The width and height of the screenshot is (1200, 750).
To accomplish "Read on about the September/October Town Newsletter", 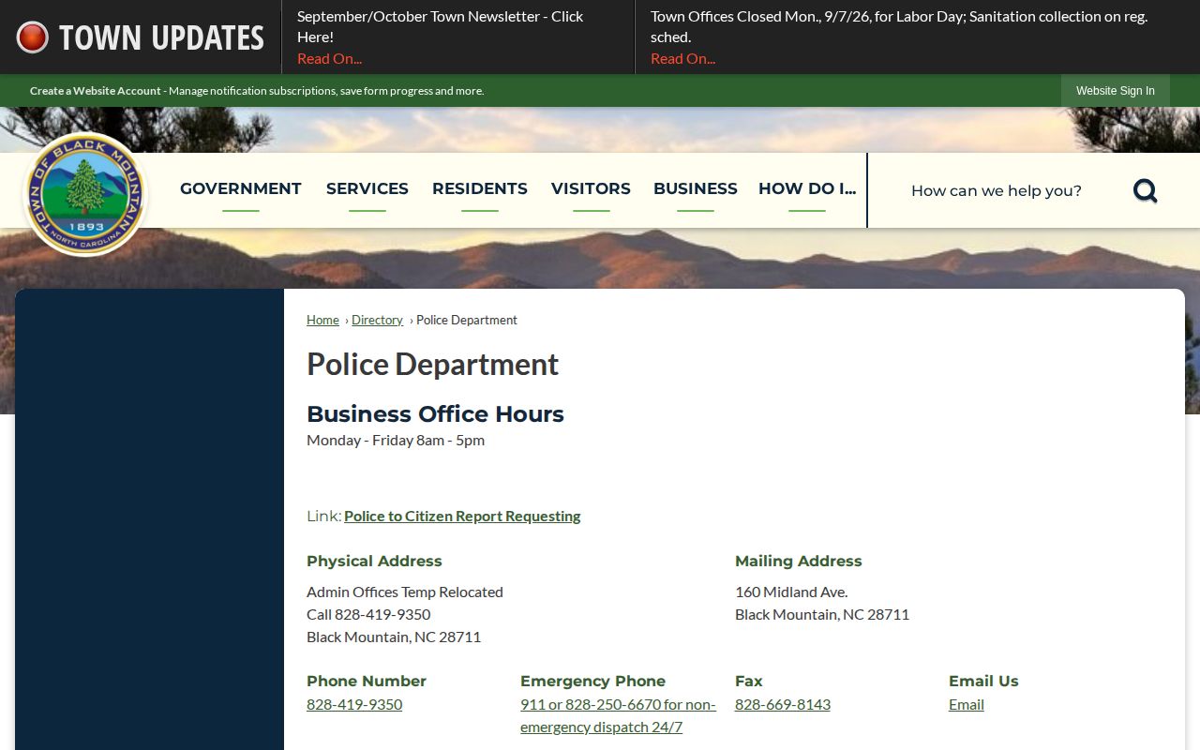I will point(329,58).
